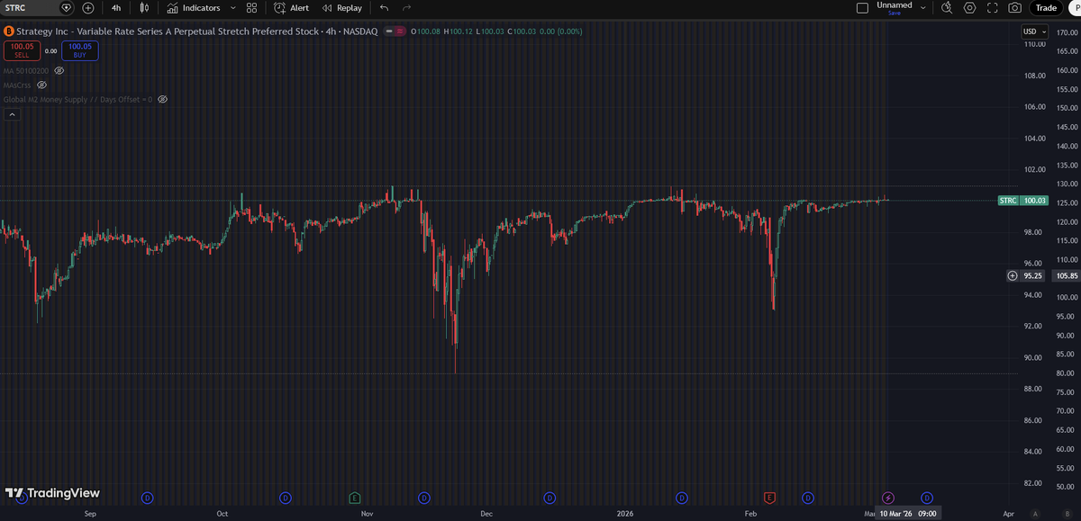Click the Strategy Inc symbol title
This screenshot has height=521, width=1081.
[168, 31]
